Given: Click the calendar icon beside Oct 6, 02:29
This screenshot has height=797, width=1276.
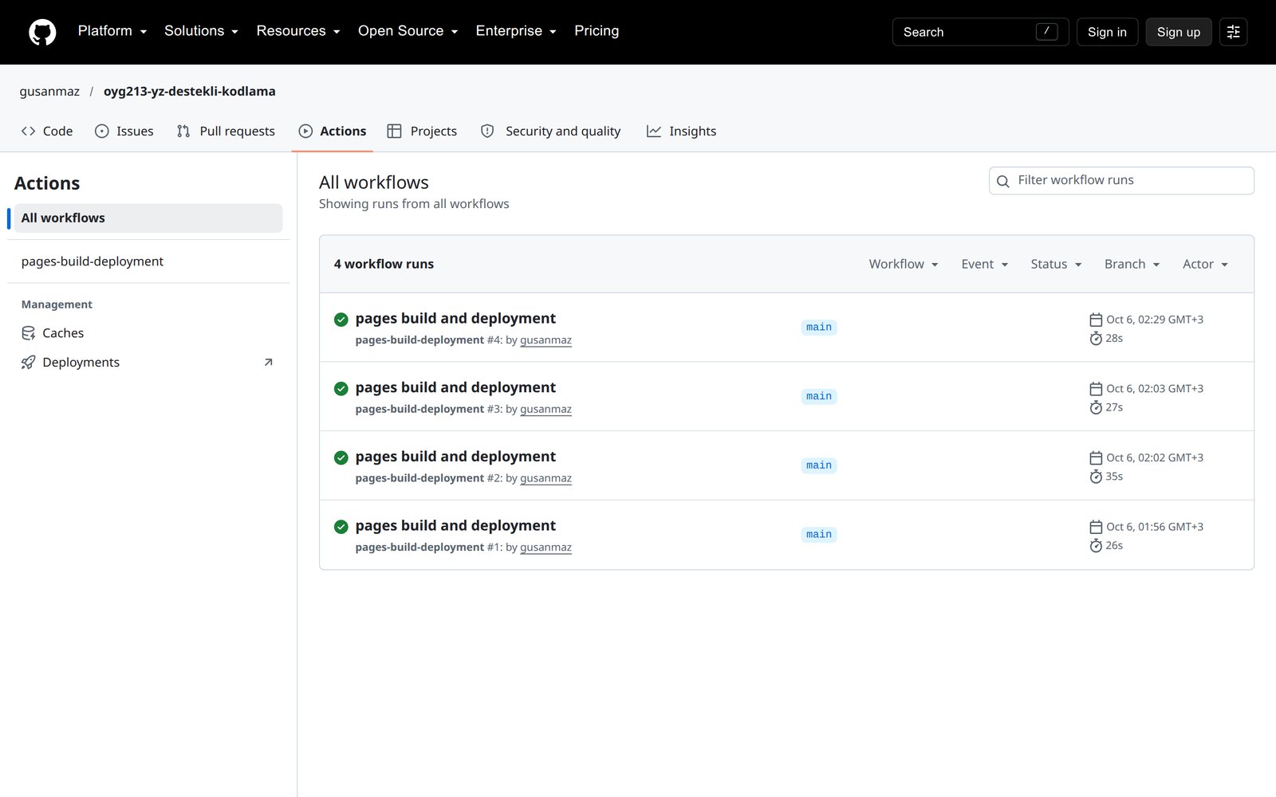Looking at the screenshot, I should click(x=1096, y=320).
